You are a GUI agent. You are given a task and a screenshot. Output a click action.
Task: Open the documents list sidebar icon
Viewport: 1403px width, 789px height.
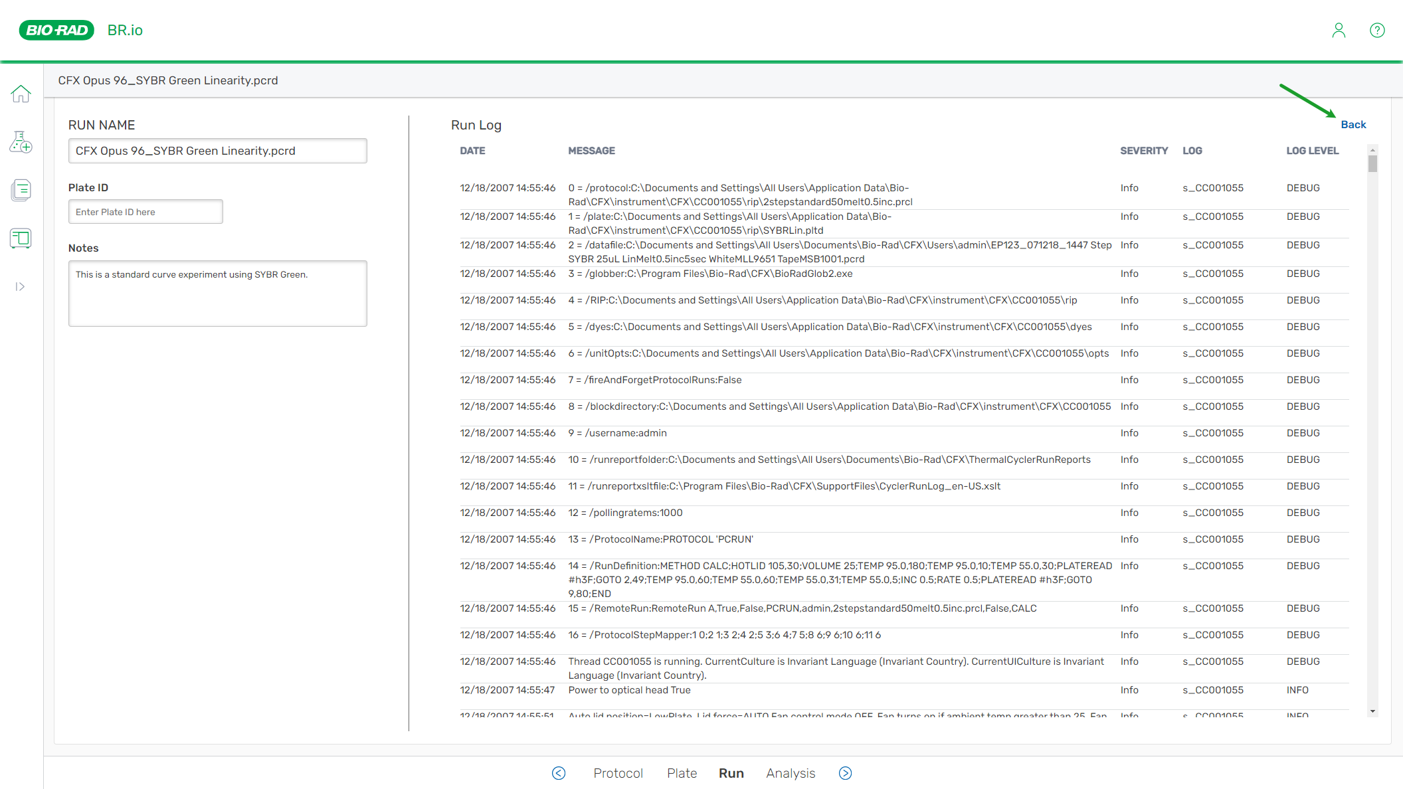21,190
